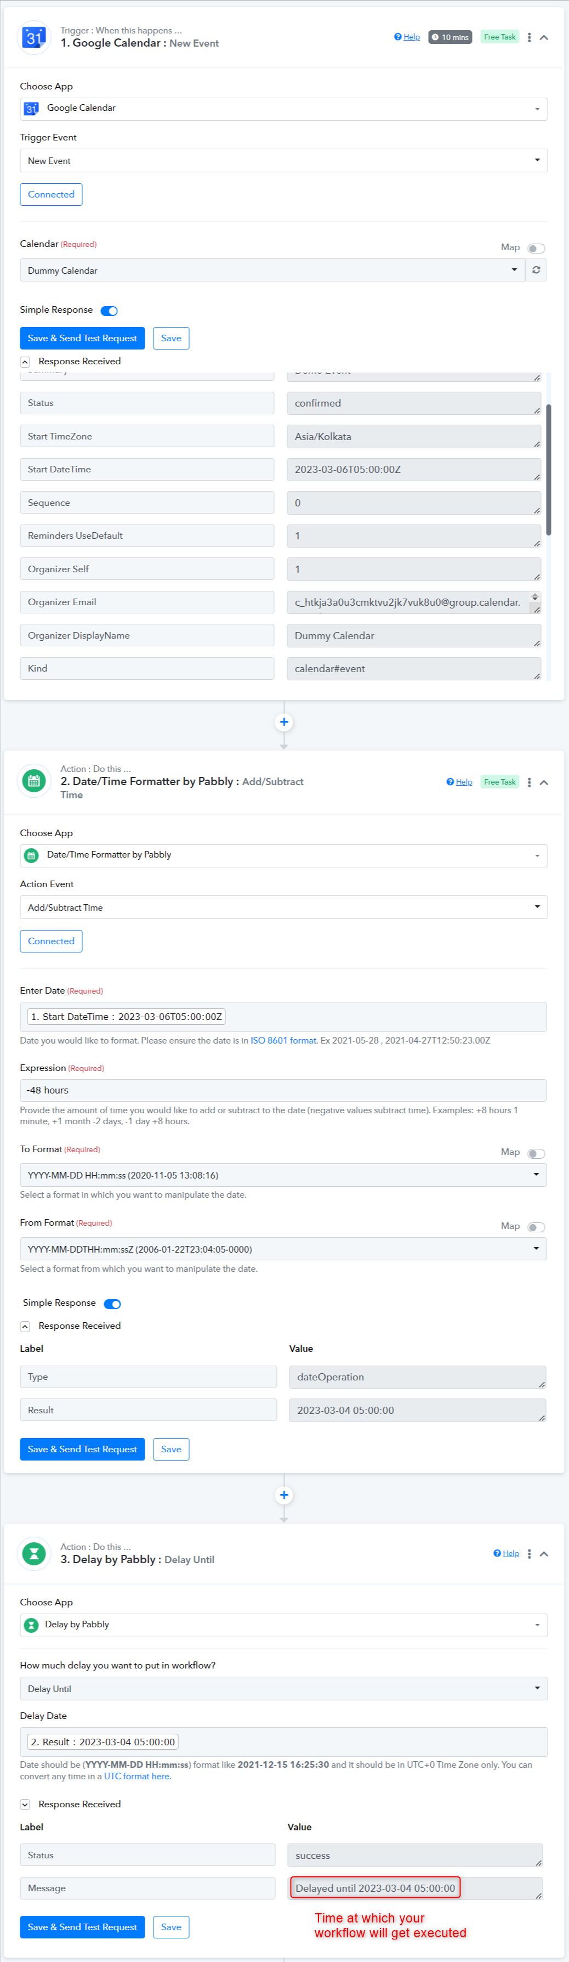Open Help link in Date/Time Formatter step
569x1962 pixels.
pyautogui.click(x=459, y=781)
